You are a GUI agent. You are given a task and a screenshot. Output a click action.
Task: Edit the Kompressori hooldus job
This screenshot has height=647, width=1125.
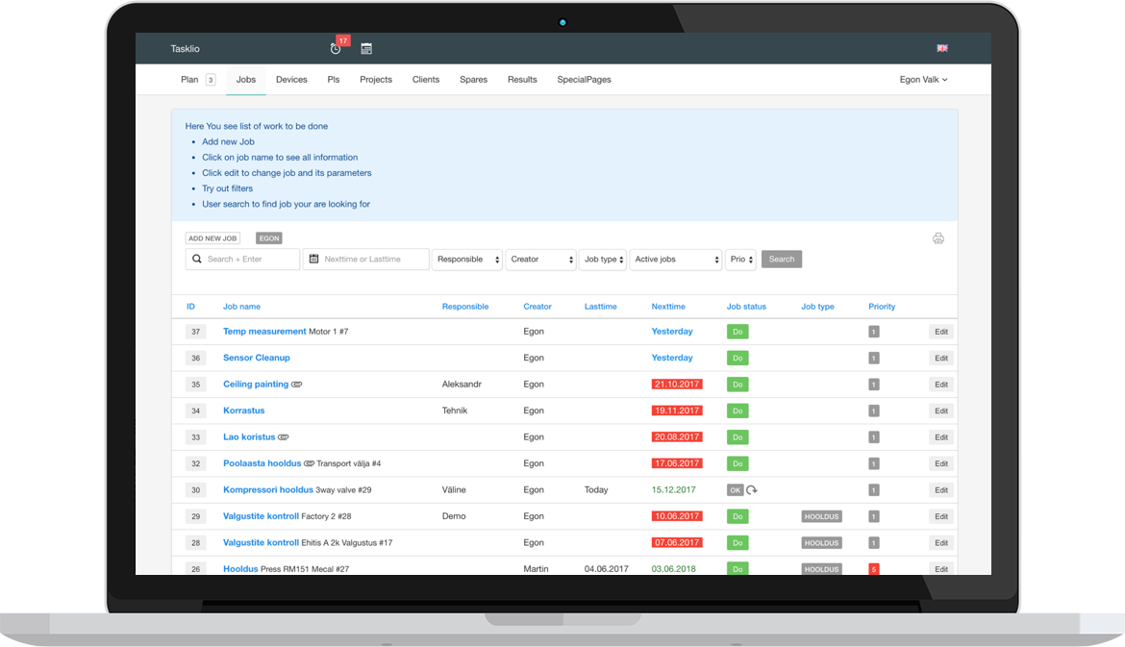coord(941,490)
